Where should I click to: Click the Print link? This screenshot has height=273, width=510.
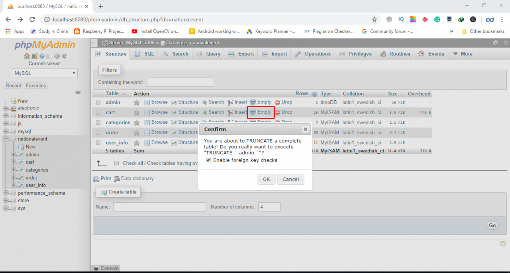click(x=102, y=179)
